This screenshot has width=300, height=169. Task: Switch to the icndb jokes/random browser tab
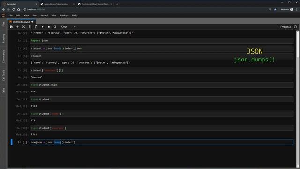[57, 4]
